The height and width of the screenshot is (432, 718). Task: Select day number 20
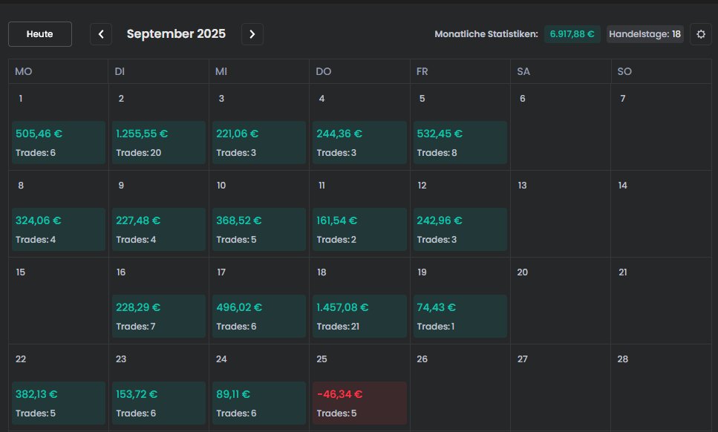point(523,272)
